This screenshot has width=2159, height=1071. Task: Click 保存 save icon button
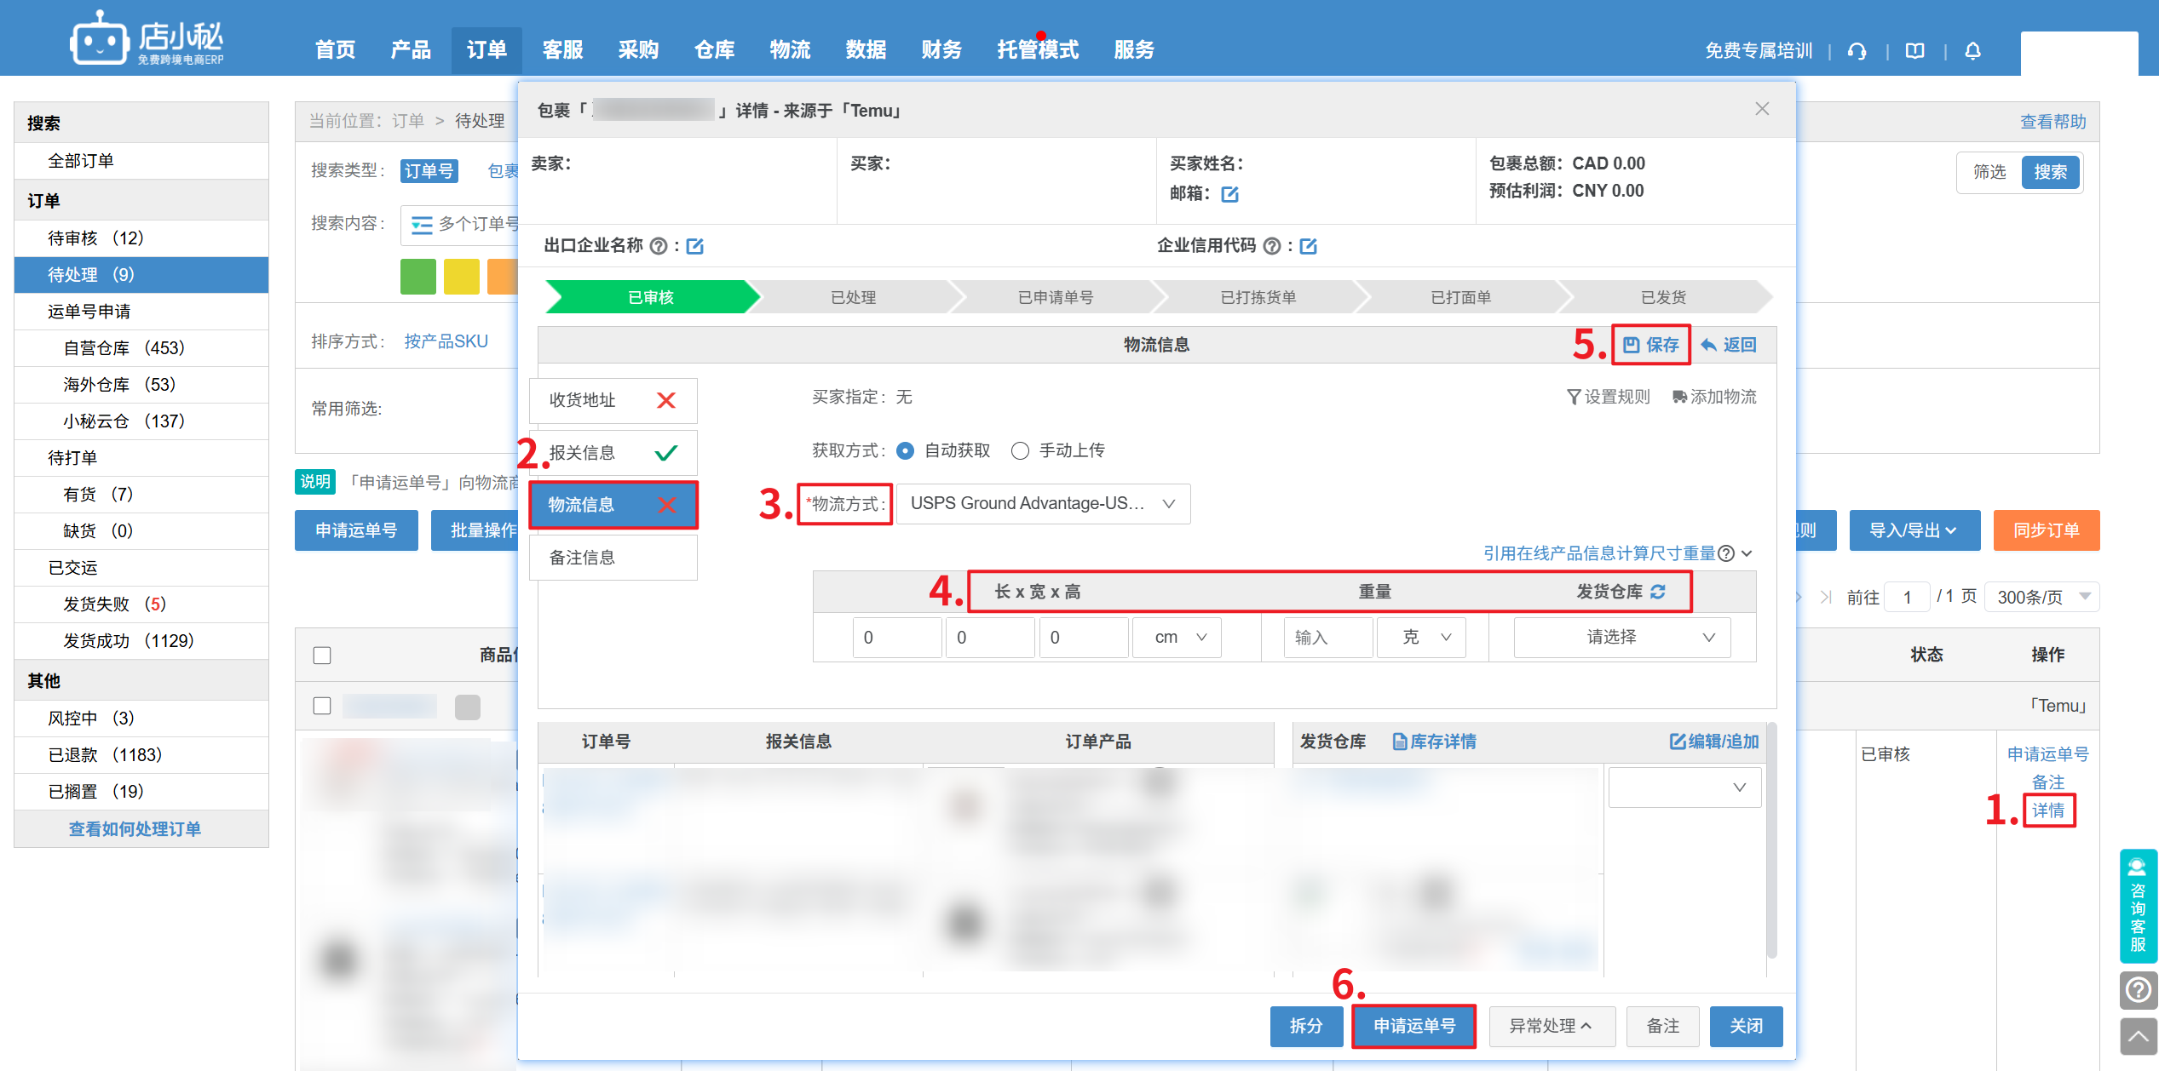point(1650,345)
